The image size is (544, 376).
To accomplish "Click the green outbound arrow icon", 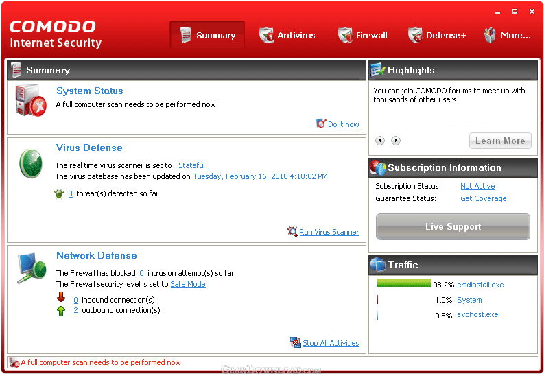I will (x=61, y=311).
